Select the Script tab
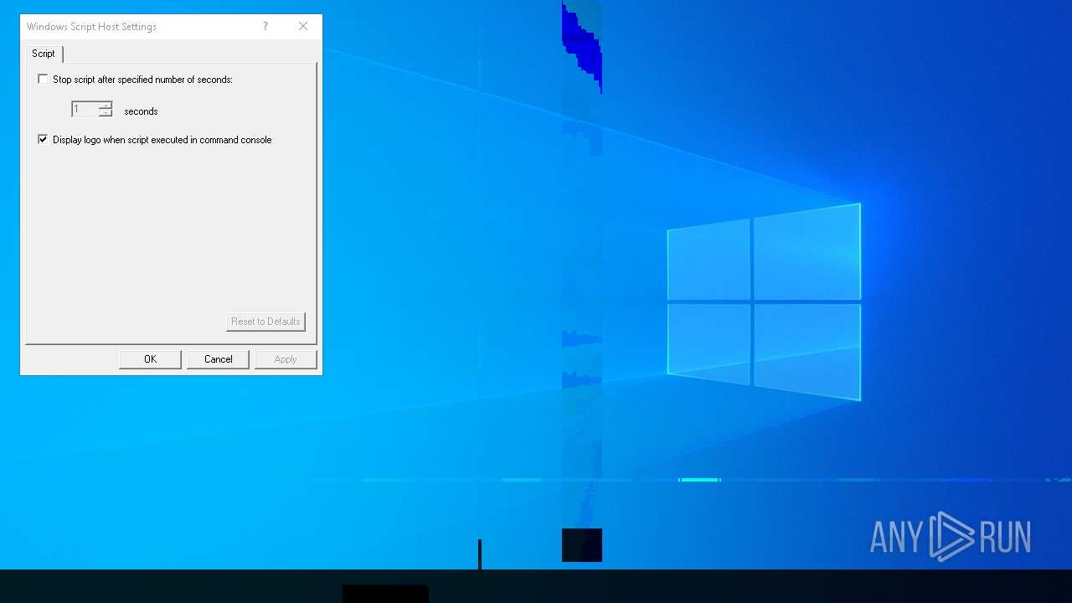This screenshot has width=1072, height=603. click(x=44, y=54)
